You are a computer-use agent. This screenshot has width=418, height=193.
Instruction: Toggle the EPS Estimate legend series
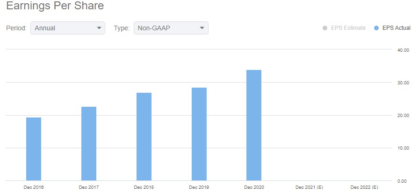point(344,28)
